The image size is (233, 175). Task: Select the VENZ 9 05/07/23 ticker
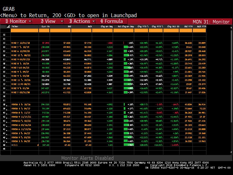pos(21,59)
